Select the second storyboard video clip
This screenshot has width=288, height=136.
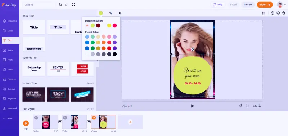pos(75,122)
